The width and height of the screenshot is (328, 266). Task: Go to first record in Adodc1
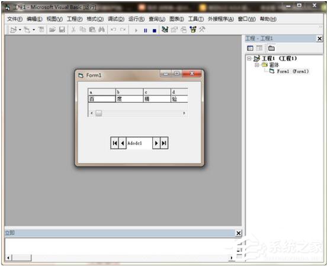tap(115, 143)
